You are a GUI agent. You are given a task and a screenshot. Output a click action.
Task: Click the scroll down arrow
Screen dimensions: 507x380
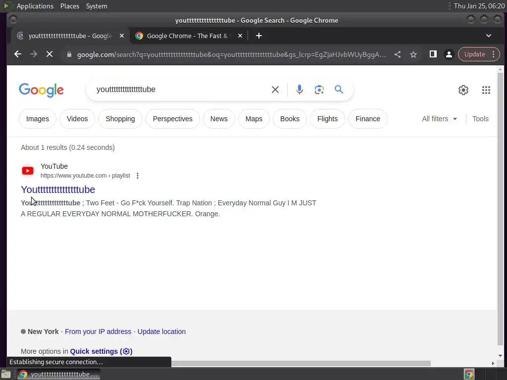coord(500,356)
